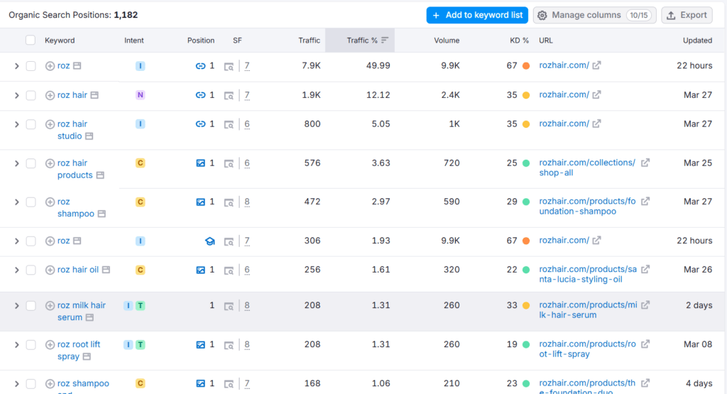Check the 'roz hair studio' row checkbox

pyautogui.click(x=31, y=124)
